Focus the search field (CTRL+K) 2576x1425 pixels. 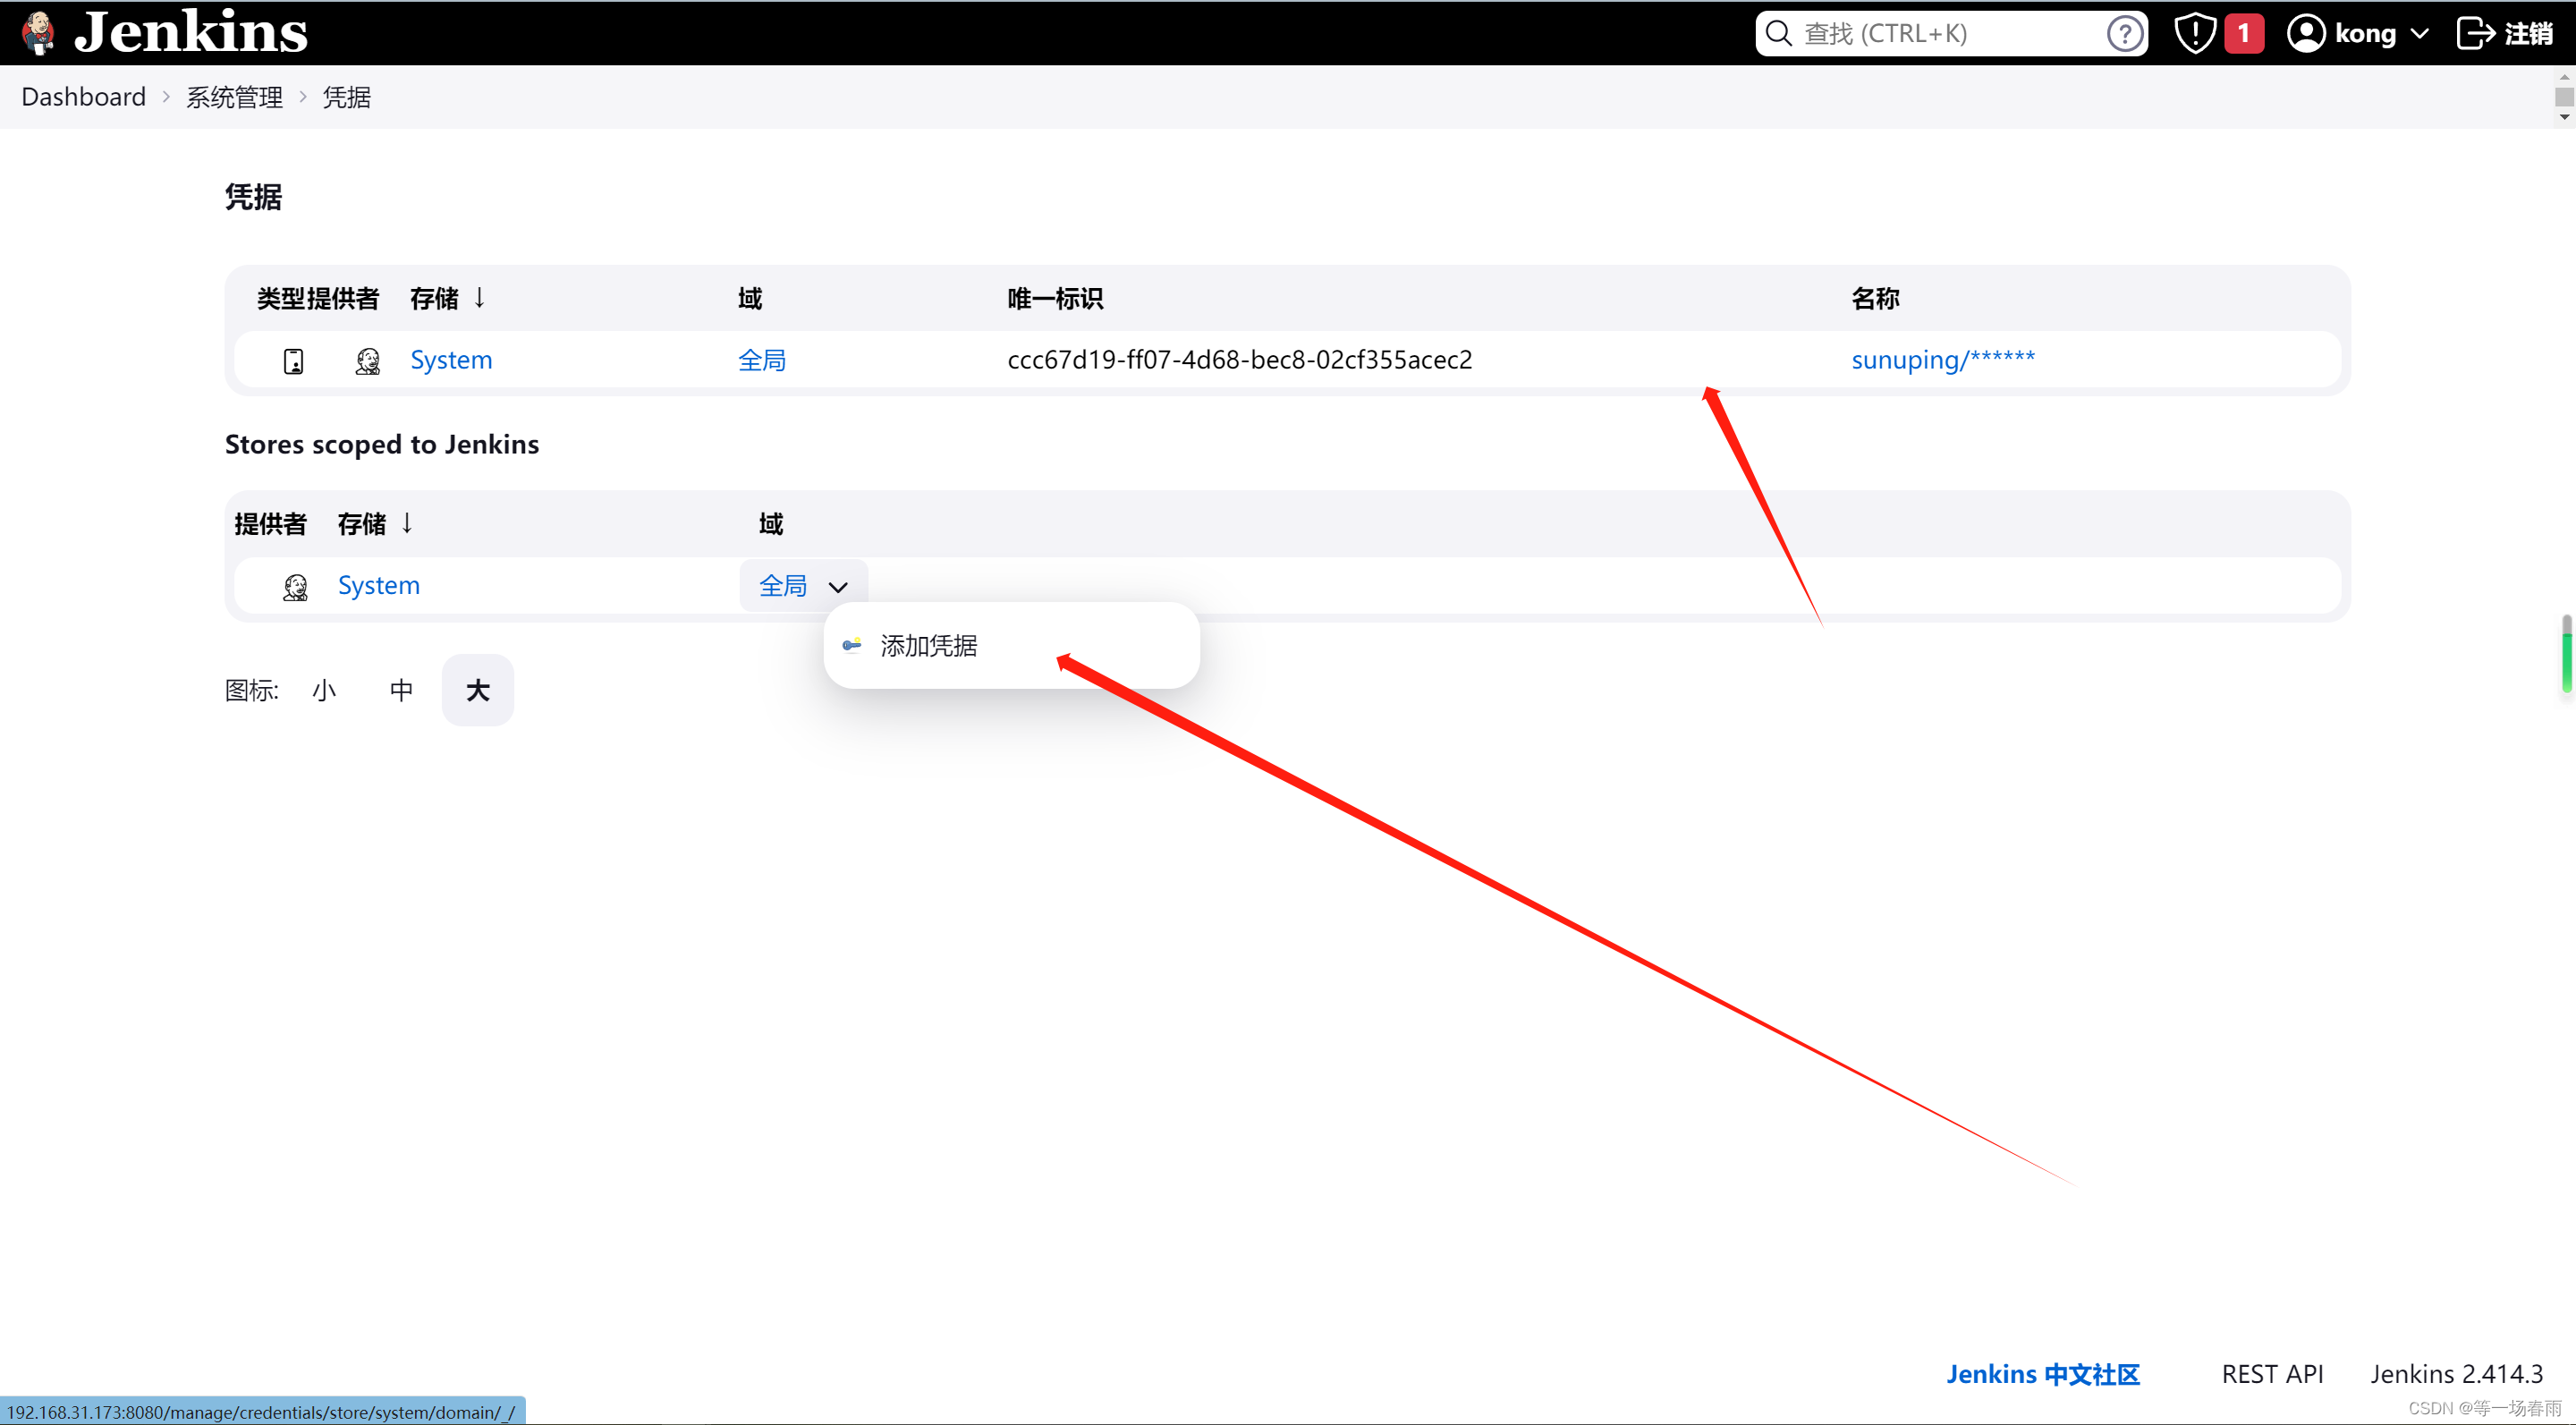[1950, 33]
